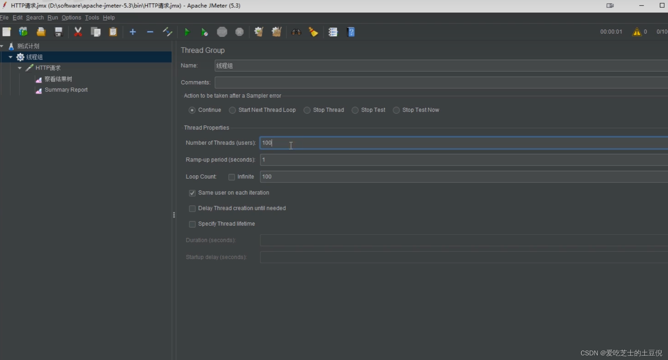The width and height of the screenshot is (668, 360).
Task: Open the Function Helper dialog icon
Action: click(x=333, y=32)
